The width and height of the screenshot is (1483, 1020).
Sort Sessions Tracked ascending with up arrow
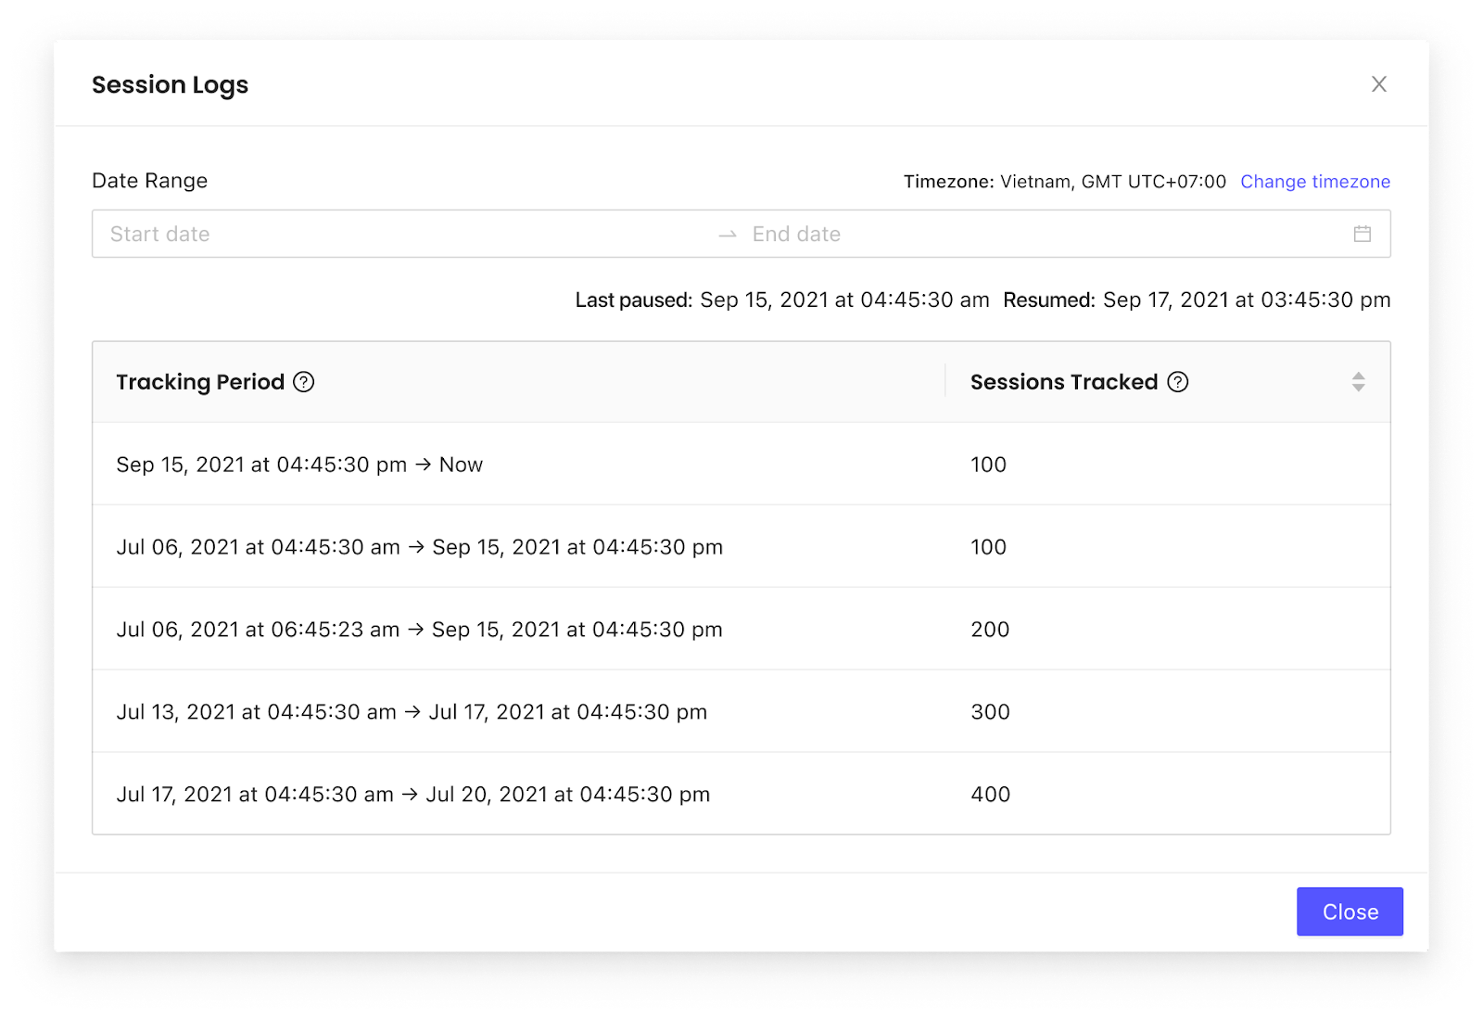point(1359,376)
